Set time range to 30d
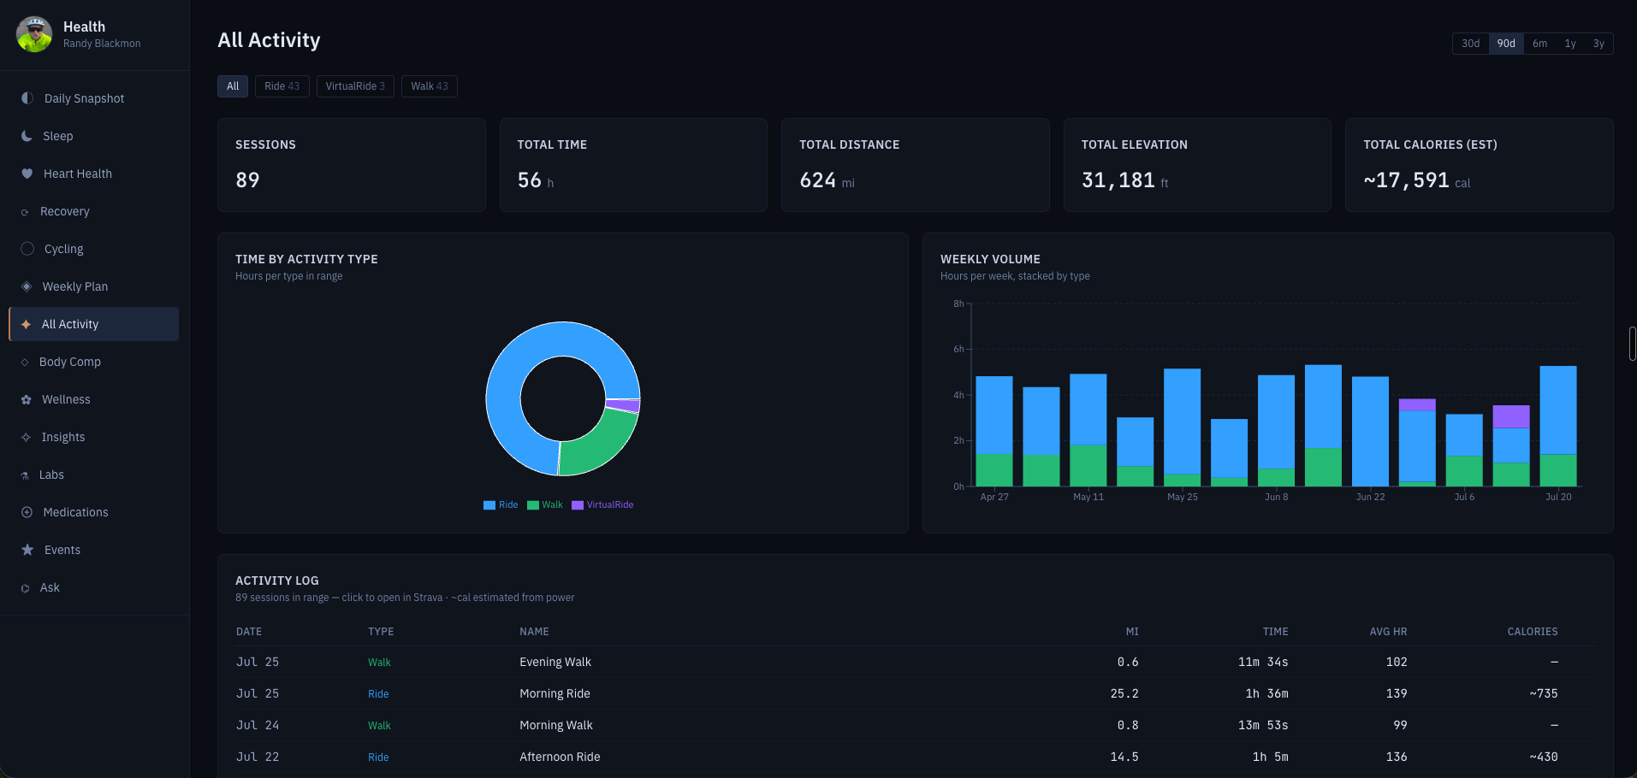The width and height of the screenshot is (1637, 778). pyautogui.click(x=1470, y=44)
